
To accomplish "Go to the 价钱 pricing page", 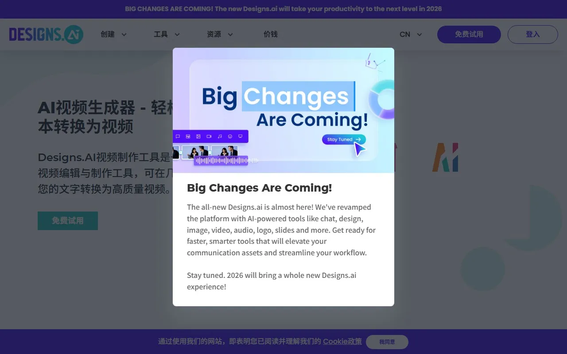I will coord(270,35).
